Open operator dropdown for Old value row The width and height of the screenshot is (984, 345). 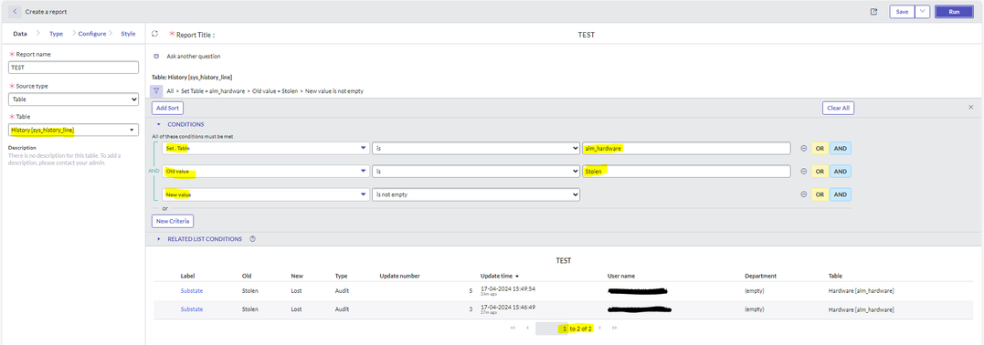click(x=476, y=172)
